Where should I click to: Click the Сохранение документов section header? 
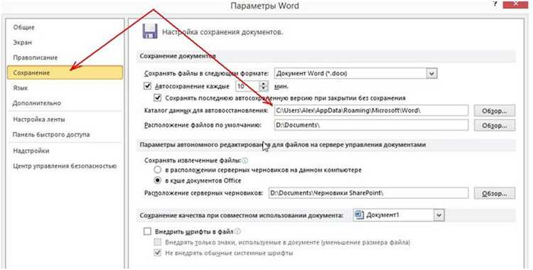(x=178, y=55)
